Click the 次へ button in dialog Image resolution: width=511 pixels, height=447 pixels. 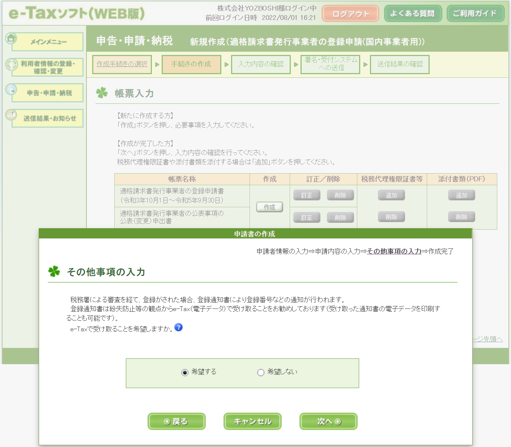pyautogui.click(x=328, y=421)
